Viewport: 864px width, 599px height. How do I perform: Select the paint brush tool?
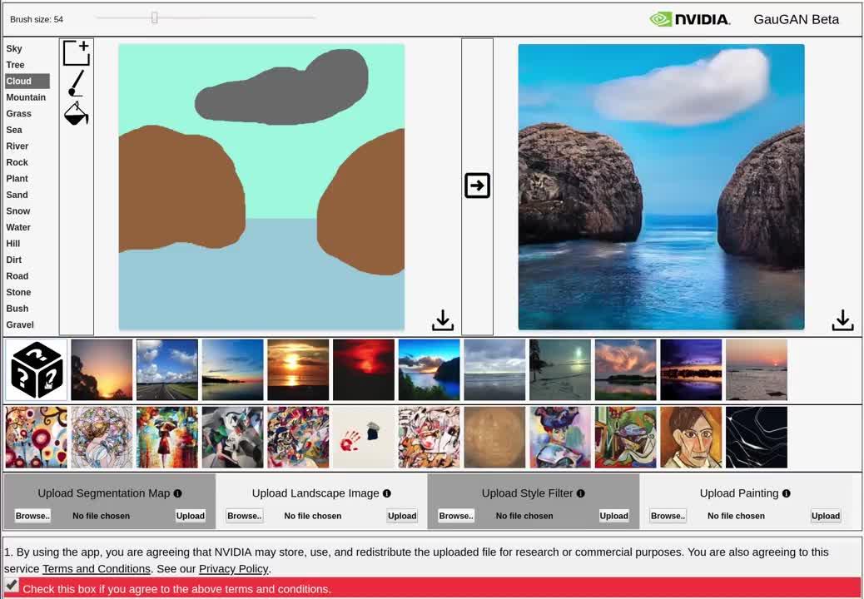[x=76, y=83]
